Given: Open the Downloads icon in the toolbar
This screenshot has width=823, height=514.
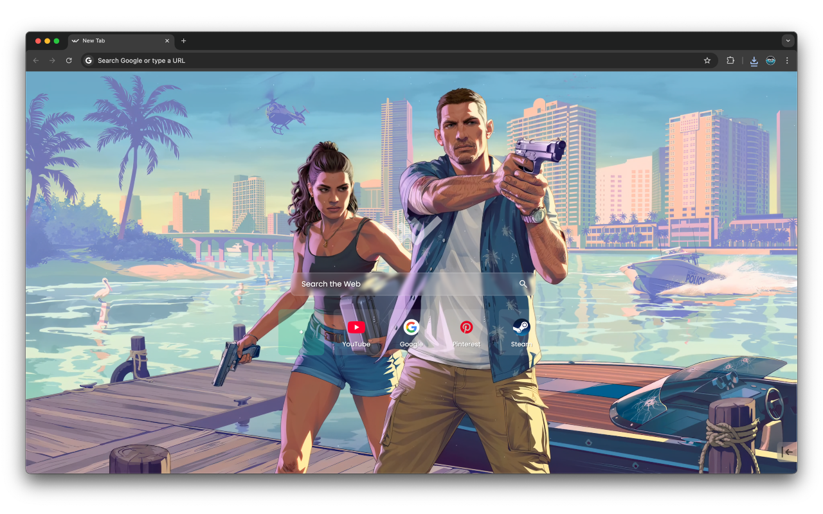Looking at the screenshot, I should [754, 60].
